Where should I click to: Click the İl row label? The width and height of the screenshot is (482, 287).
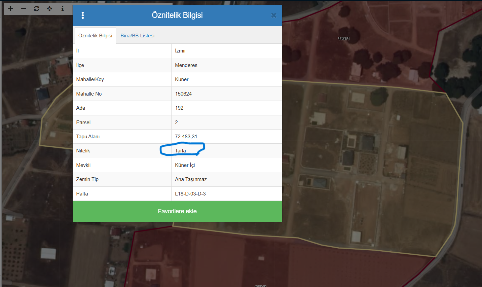coord(77,51)
